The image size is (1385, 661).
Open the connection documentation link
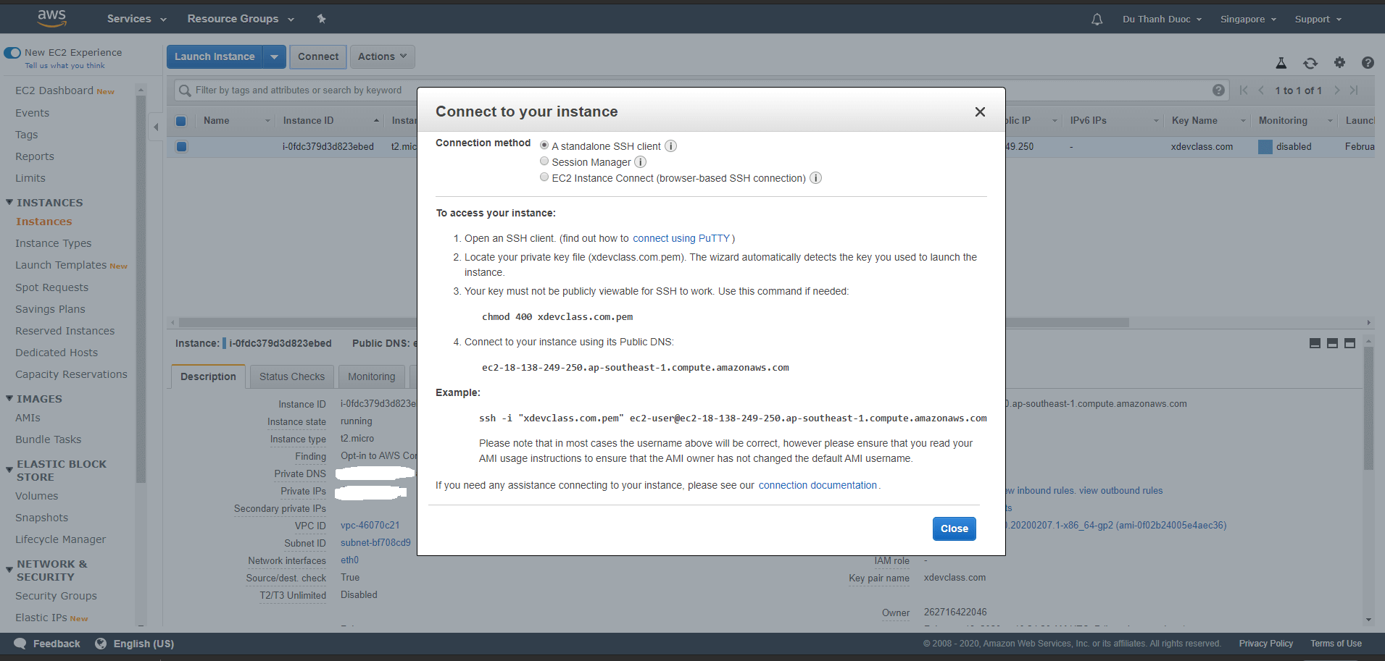click(818, 485)
